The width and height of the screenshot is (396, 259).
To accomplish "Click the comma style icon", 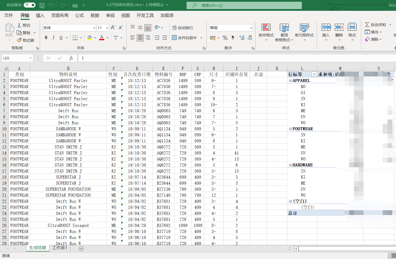I will [x=233, y=38].
